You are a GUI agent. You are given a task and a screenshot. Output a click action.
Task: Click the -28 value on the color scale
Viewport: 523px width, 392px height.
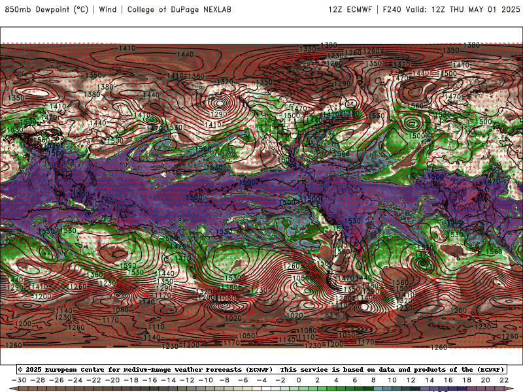tap(38, 380)
